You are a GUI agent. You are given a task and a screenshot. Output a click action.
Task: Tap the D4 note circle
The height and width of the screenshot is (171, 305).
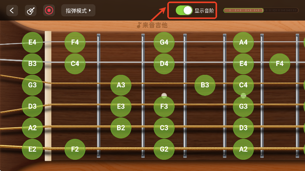tap(164, 64)
